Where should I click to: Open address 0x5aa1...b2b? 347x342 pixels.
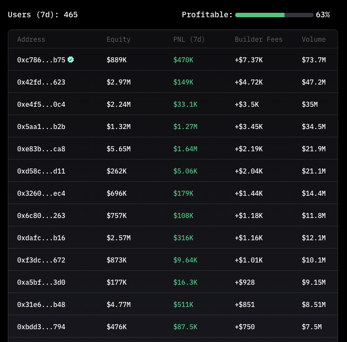tap(41, 127)
